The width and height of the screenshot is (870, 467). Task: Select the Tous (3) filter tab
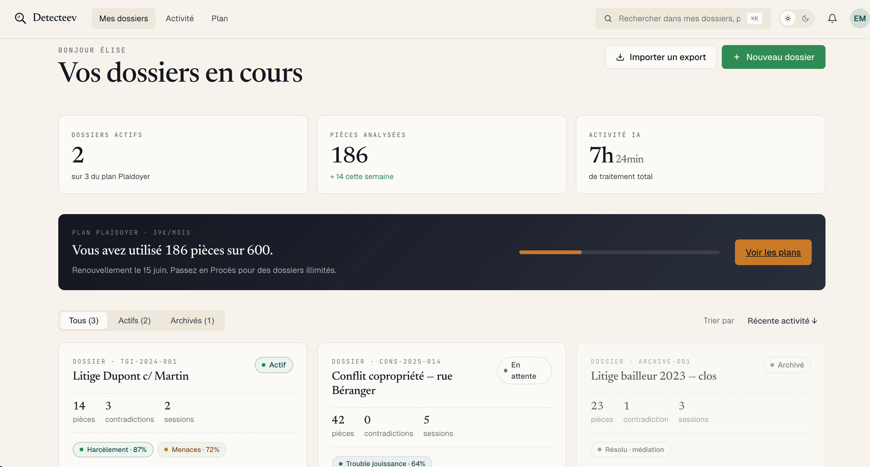click(x=84, y=321)
